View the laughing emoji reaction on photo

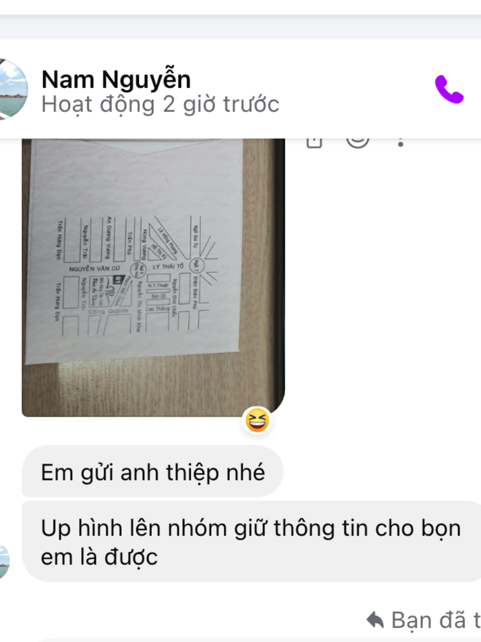coord(258,420)
